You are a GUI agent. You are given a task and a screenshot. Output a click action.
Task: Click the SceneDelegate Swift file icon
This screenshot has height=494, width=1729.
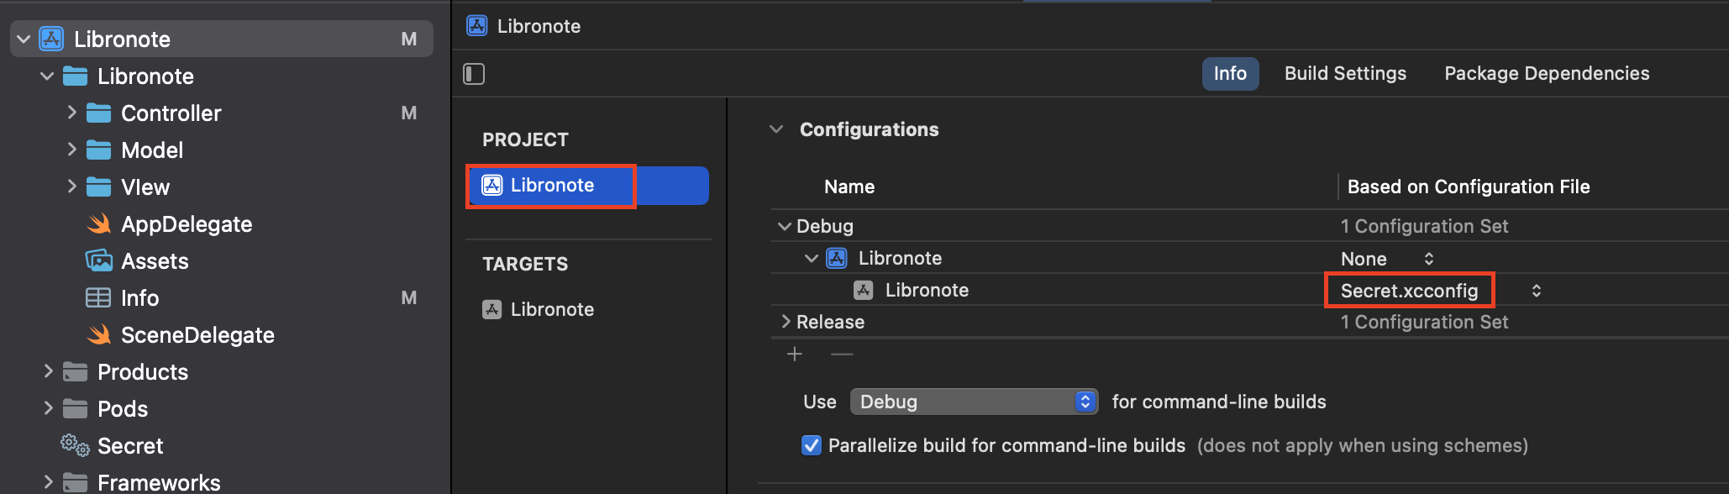[98, 335]
